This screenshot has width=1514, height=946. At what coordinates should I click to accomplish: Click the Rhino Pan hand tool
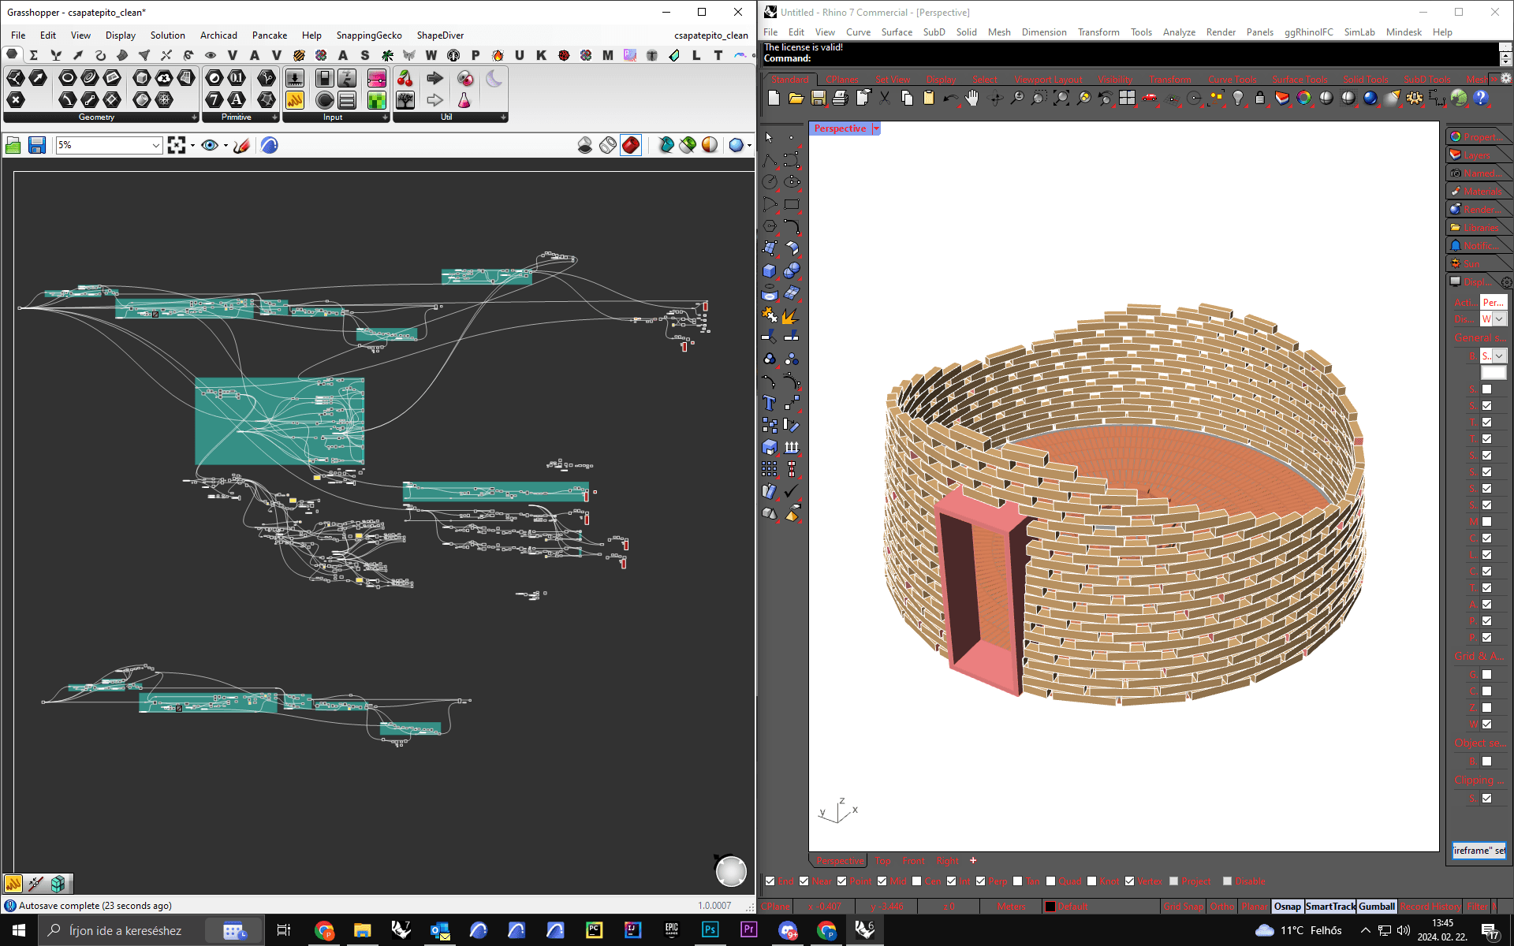tap(972, 98)
